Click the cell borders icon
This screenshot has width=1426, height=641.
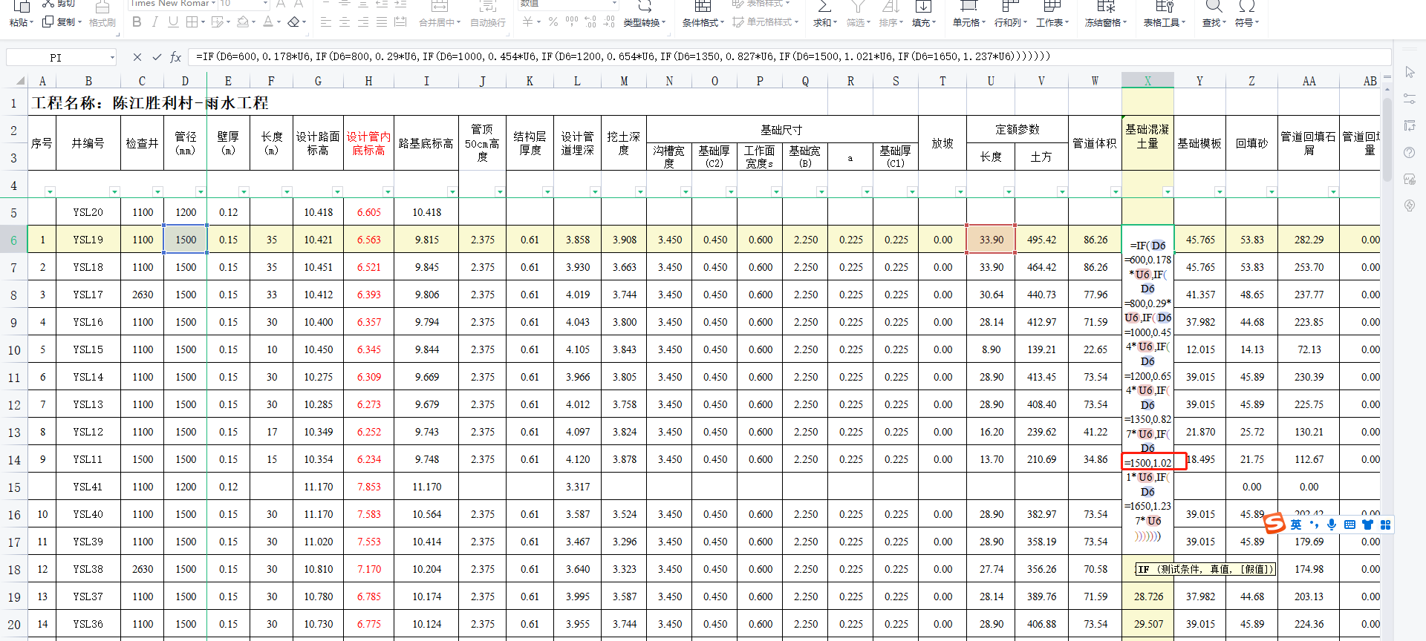(192, 22)
